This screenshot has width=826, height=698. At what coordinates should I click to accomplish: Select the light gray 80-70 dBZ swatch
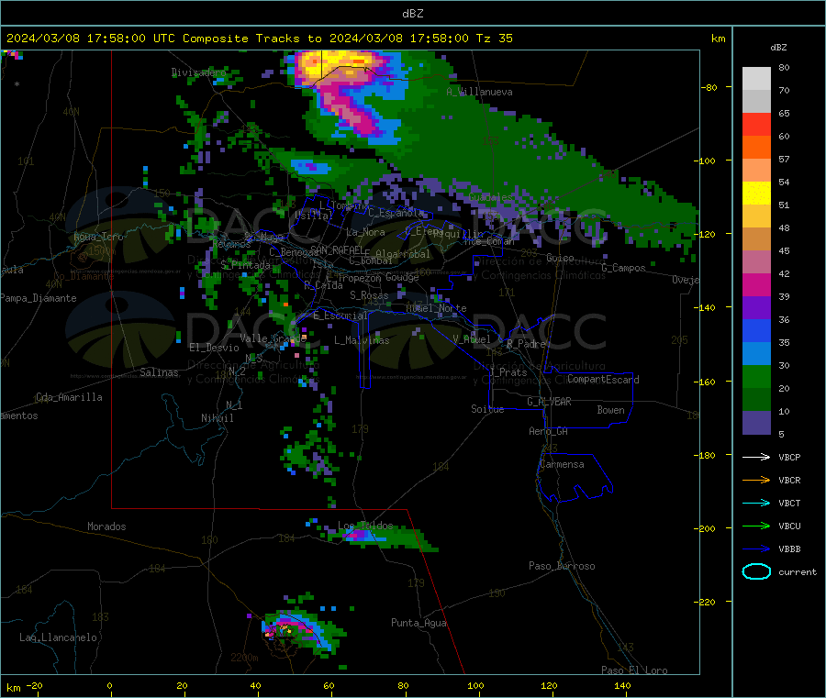[756, 79]
